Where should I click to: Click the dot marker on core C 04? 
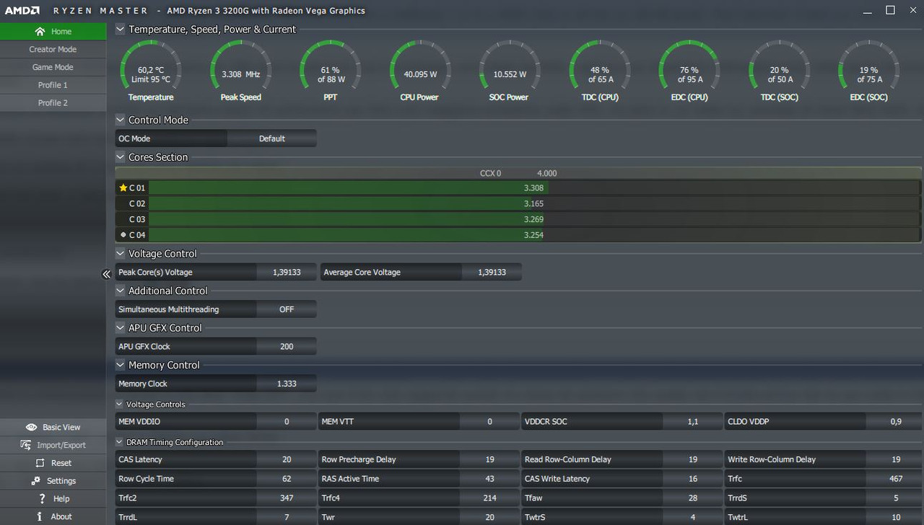(x=123, y=234)
